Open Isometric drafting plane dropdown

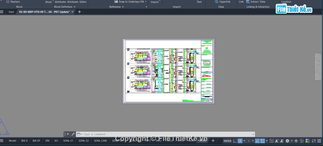pyautogui.click(x=253, y=141)
